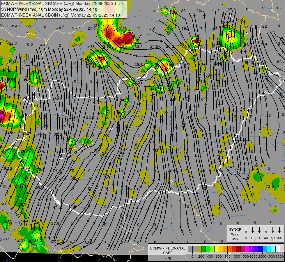Click the 154 value on the map

[x=264, y=44]
